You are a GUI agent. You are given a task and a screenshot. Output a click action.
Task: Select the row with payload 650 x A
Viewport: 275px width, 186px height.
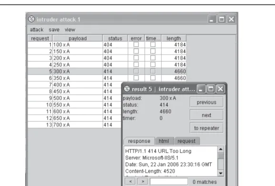[x=75, y=118]
